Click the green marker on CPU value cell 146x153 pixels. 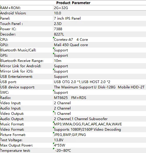point(54,38)
